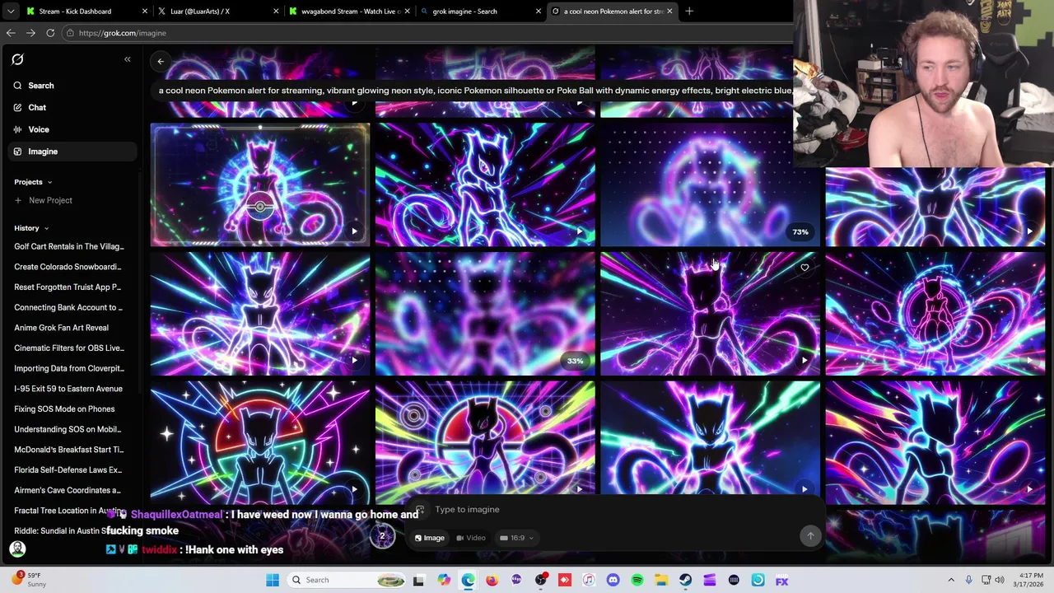The height and width of the screenshot is (593, 1054).
Task: Open Steam from the taskbar
Action: (x=685, y=580)
